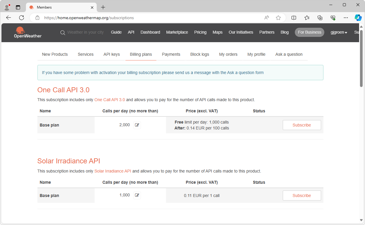365x225 pixels.
Task: Edit calls per day for Solar Irradiance
Action: (137, 195)
